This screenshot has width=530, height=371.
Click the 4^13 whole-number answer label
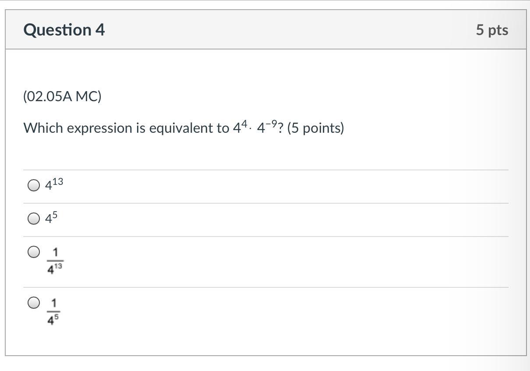[x=54, y=184]
